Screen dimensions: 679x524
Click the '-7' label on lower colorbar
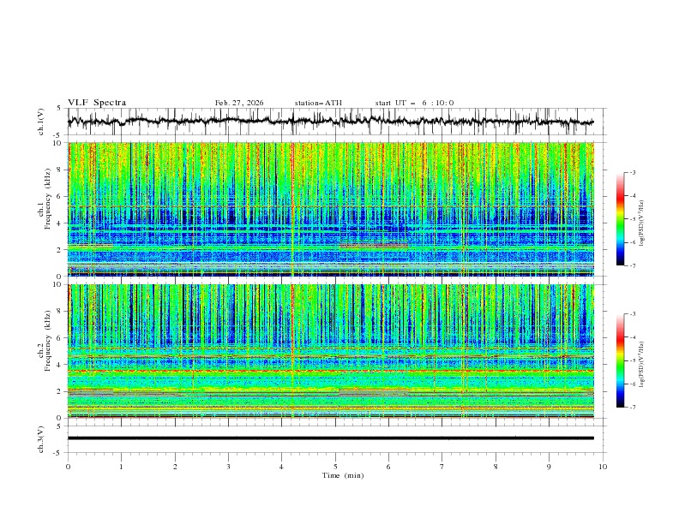632,408
